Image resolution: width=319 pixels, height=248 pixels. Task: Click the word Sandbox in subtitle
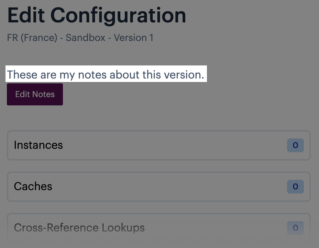(x=85, y=38)
